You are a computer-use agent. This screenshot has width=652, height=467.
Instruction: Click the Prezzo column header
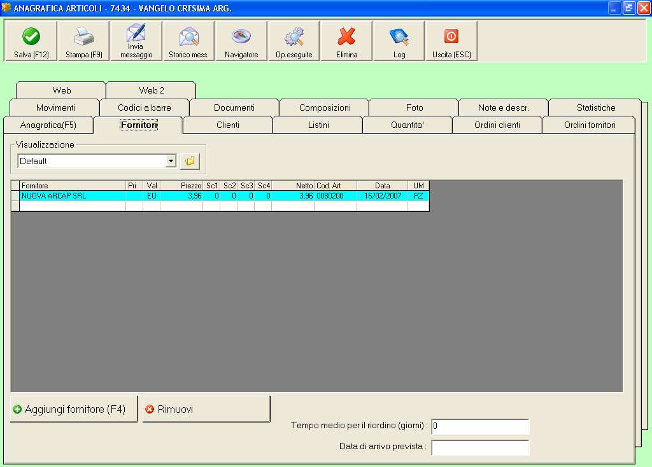tap(181, 185)
